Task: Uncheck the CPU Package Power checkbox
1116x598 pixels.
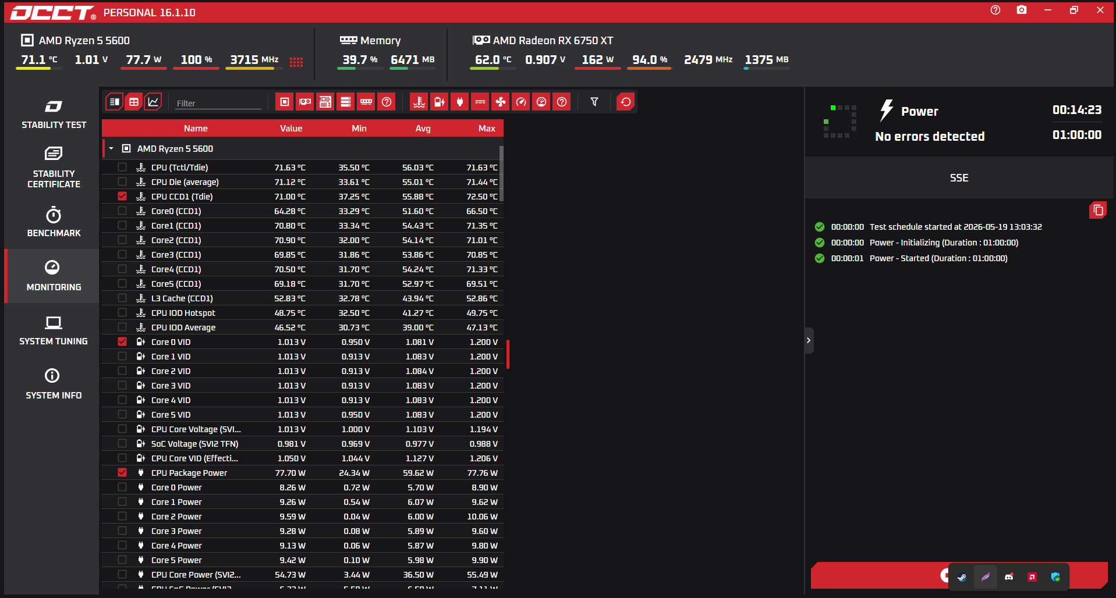Action: tap(122, 472)
